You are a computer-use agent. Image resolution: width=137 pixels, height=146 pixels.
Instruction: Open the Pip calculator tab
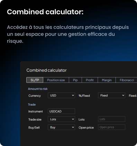(x=75, y=80)
